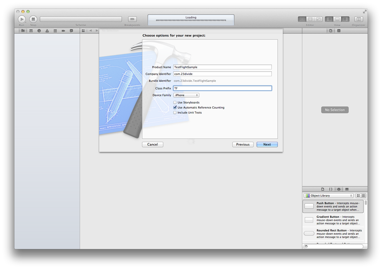
Task: Show the File Template library icon
Action: click(x=323, y=189)
